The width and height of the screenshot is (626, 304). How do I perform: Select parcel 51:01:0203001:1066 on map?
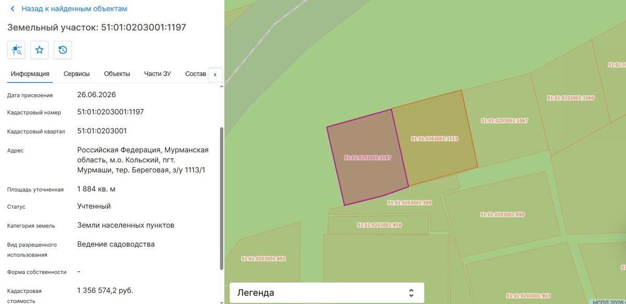[571, 98]
